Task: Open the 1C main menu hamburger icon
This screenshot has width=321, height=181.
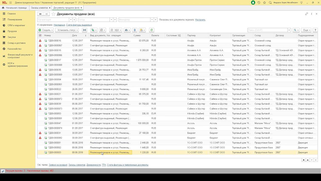Action: tap(10, 3)
